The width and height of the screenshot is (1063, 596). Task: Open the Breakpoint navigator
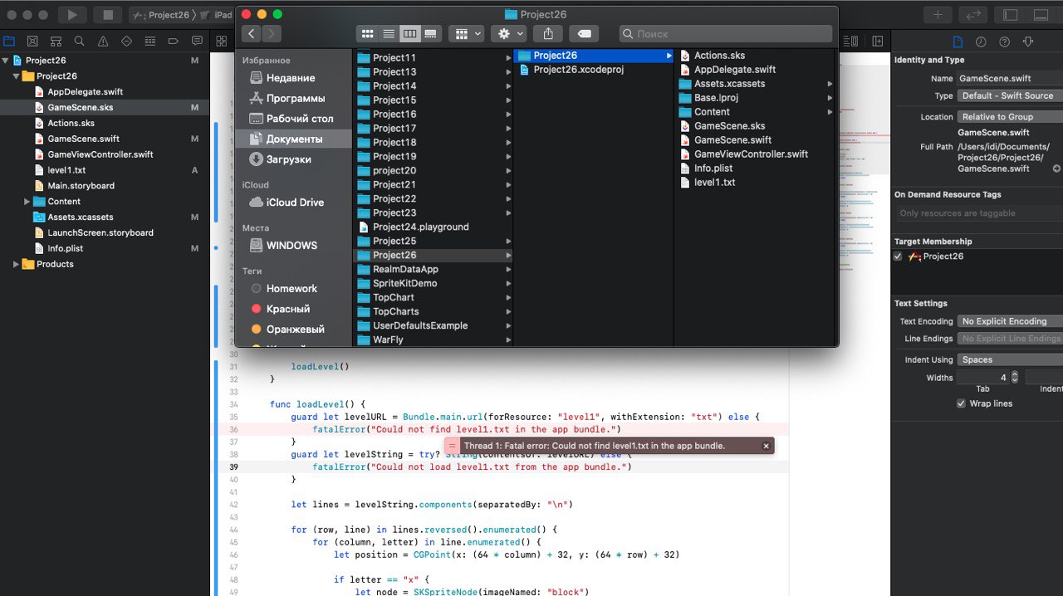(x=173, y=41)
